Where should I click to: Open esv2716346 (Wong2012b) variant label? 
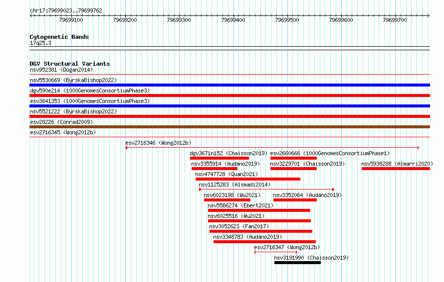(x=158, y=143)
